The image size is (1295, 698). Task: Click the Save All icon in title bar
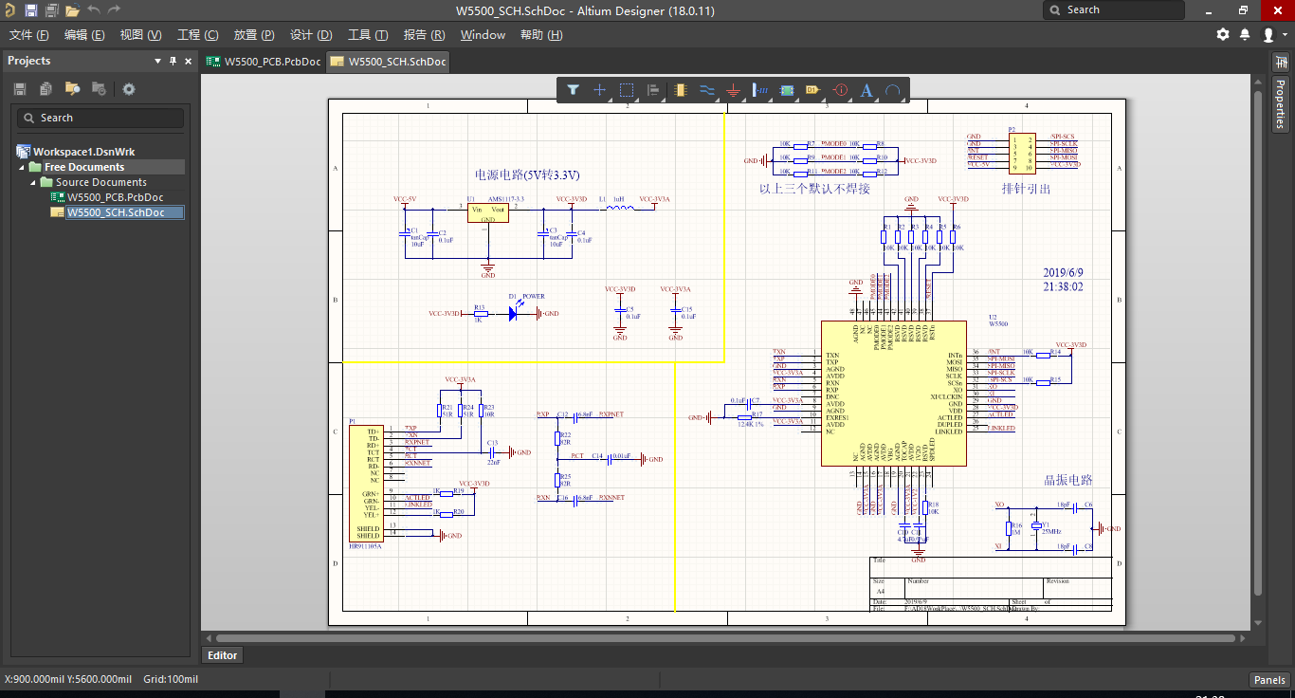pyautogui.click(x=51, y=10)
